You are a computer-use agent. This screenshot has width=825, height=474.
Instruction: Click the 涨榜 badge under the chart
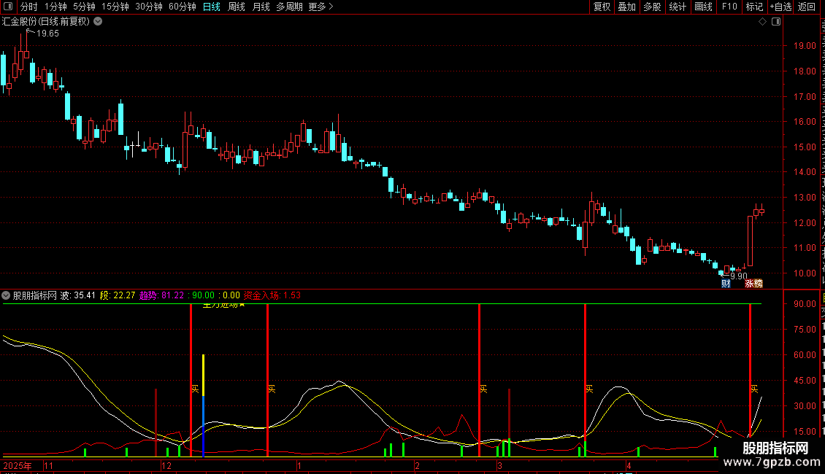pyautogui.click(x=753, y=284)
